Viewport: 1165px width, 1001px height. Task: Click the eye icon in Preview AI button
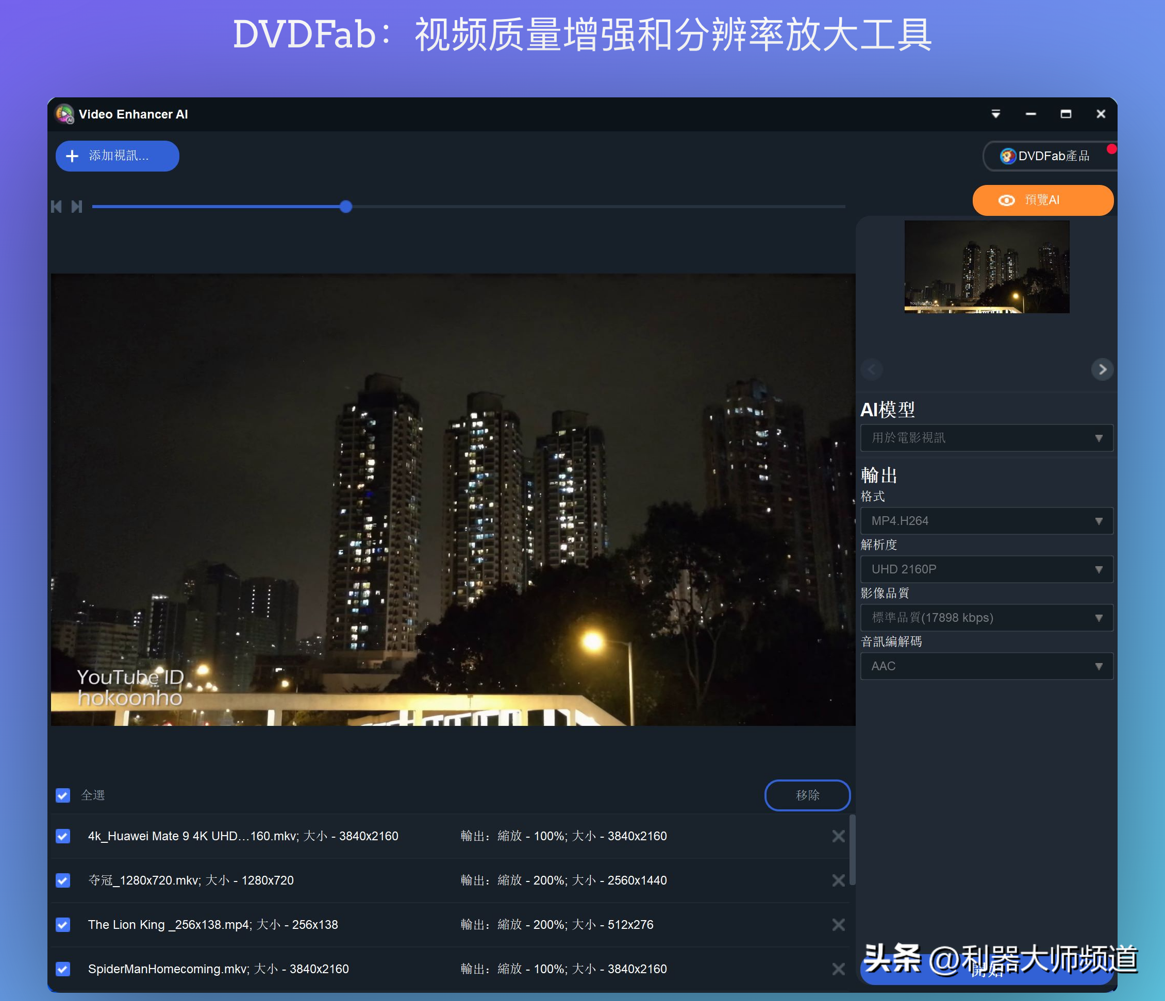[1006, 200]
